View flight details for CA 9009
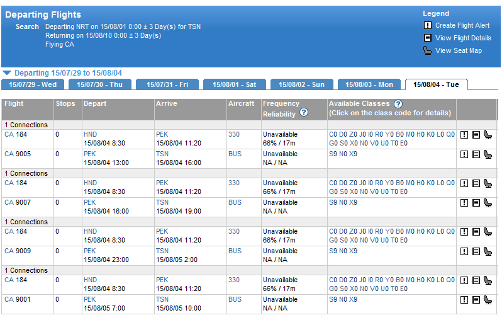The width and height of the screenshot is (502, 320). 476,251
